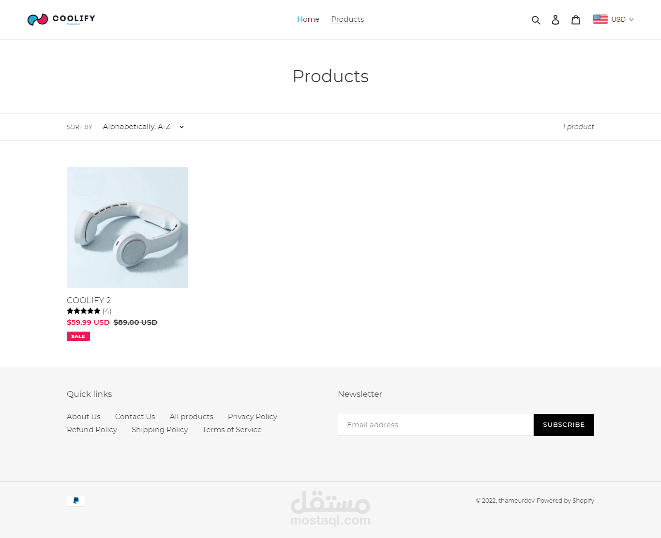Open the About Us link

tap(84, 417)
